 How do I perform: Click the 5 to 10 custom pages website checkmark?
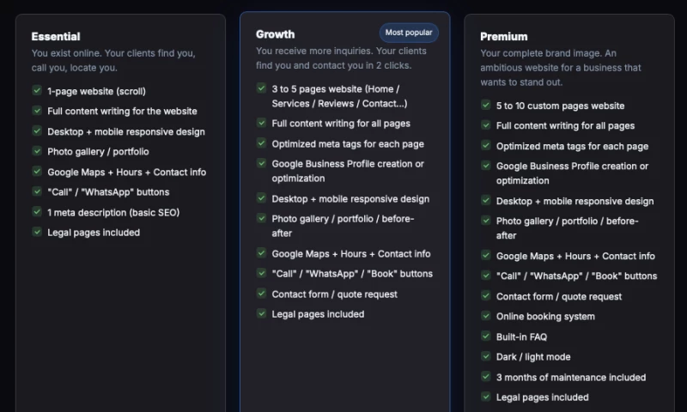[x=486, y=106]
